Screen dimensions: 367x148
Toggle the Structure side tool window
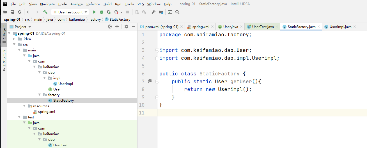4,60
